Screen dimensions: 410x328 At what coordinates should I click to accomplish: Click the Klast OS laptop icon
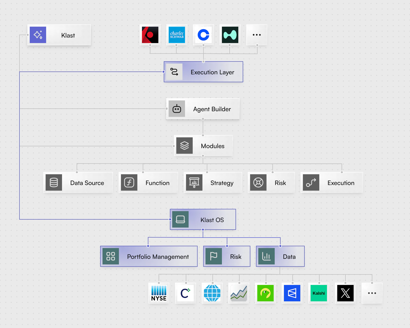[180, 219]
